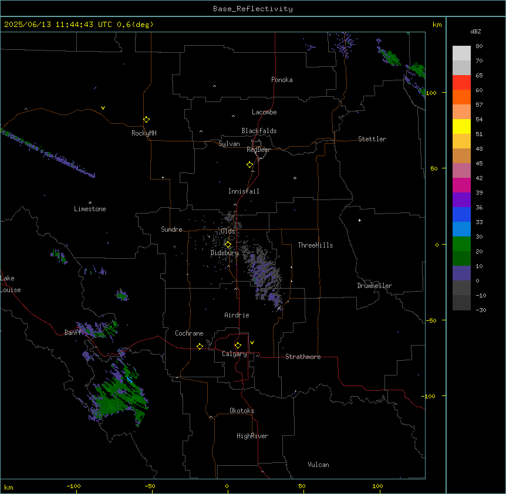
Task: Click the ThreeHills label
Action: [315, 245]
